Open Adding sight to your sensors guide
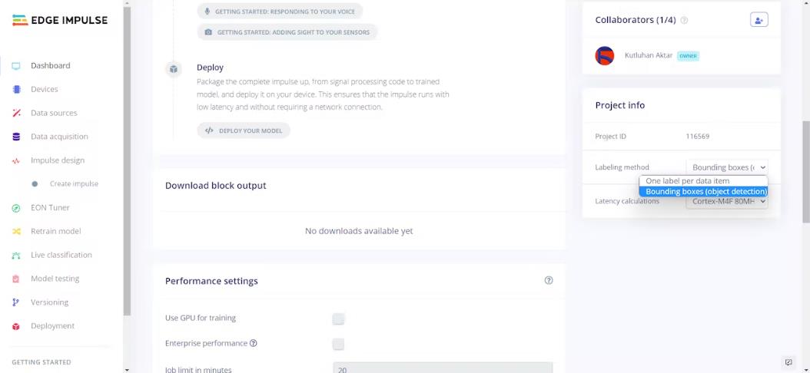810x373 pixels. (x=287, y=32)
